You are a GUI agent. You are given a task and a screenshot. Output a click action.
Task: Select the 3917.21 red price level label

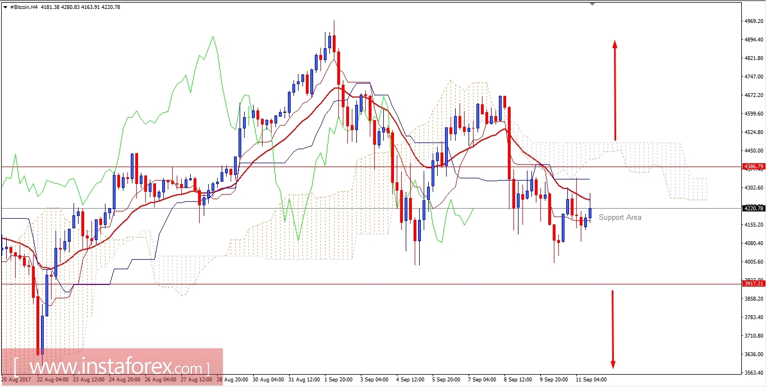tap(754, 284)
